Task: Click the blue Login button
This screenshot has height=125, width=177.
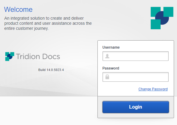Action: (136, 107)
